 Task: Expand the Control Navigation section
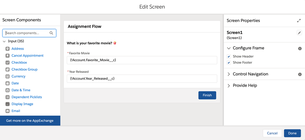click(x=229, y=74)
